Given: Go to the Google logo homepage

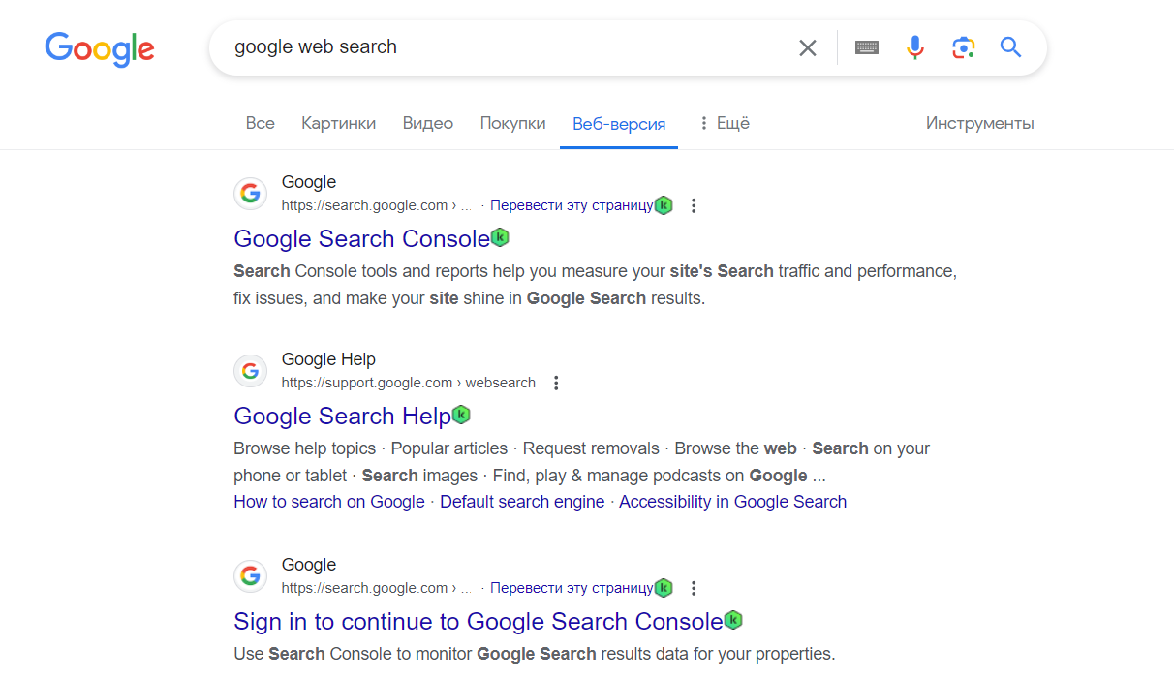Looking at the screenshot, I should (100, 48).
